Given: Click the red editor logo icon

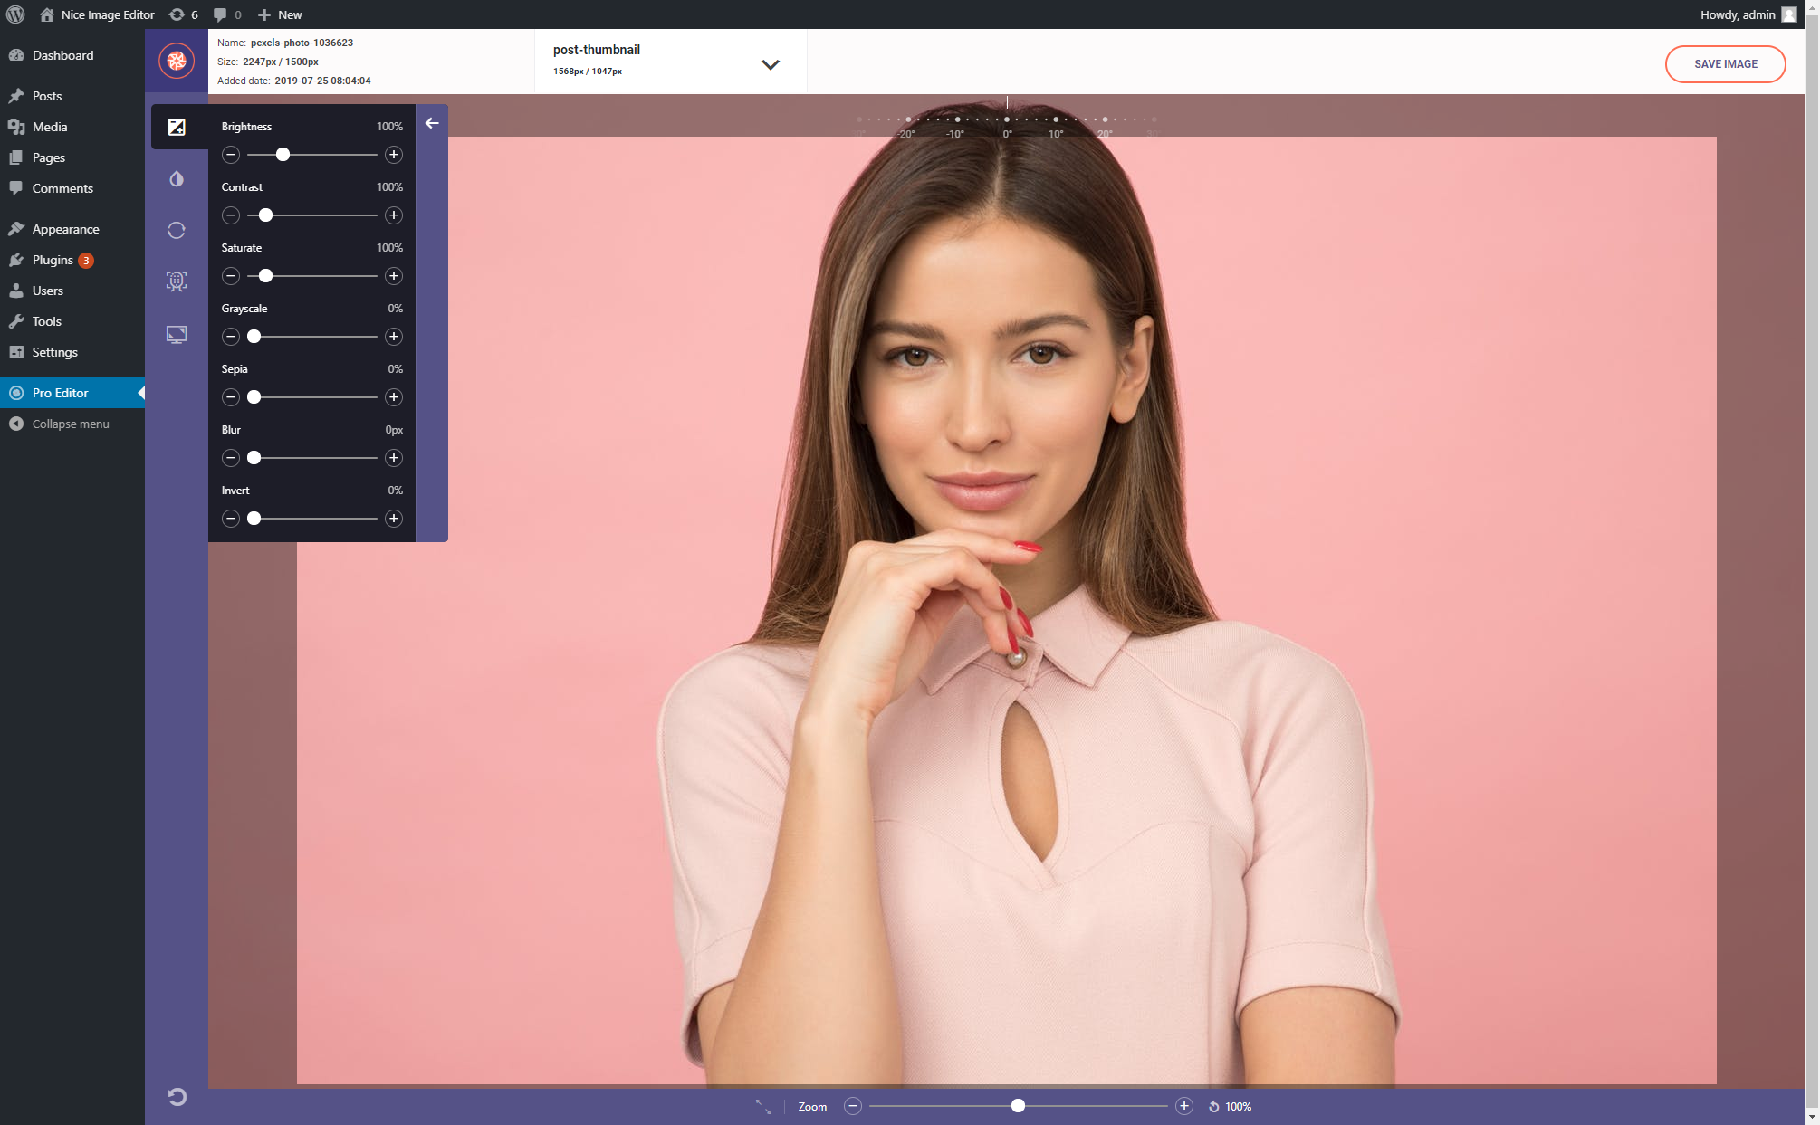Looking at the screenshot, I should click(x=177, y=61).
